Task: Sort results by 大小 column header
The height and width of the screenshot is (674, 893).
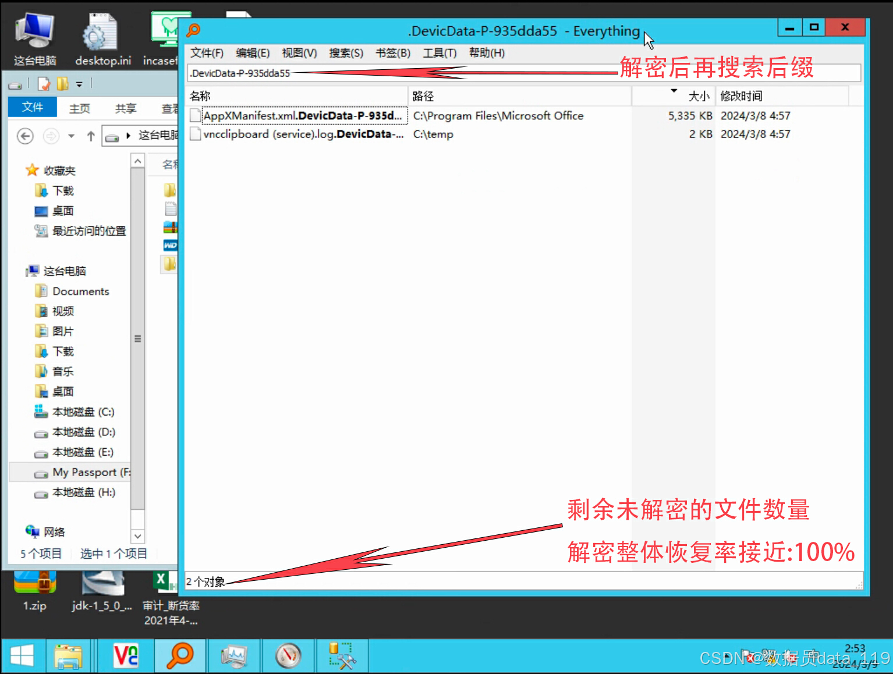Action: point(698,96)
